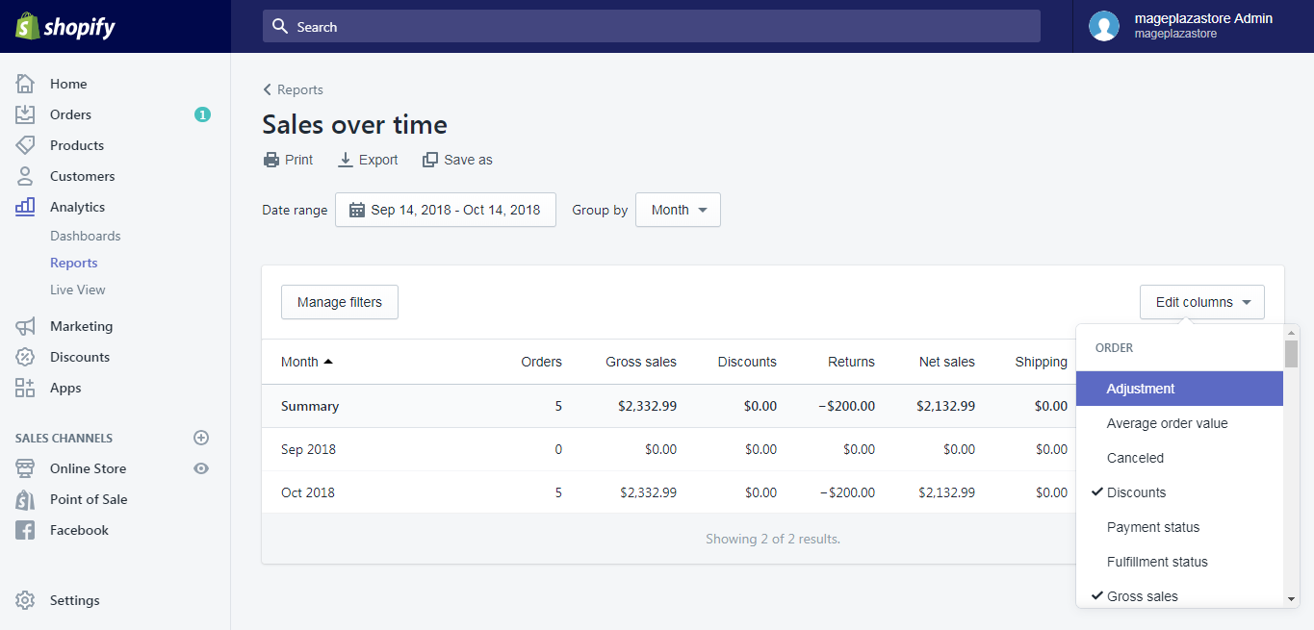
Task: Enable Adjustment column option
Action: point(1179,389)
